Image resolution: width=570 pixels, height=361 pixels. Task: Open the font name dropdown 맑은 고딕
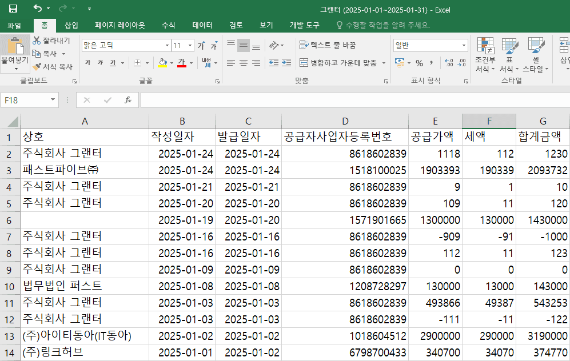tap(167, 45)
